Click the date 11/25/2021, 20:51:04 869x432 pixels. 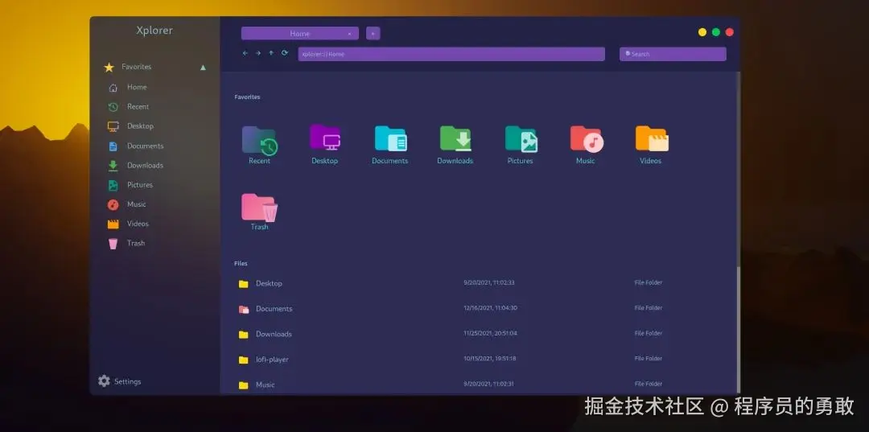tap(491, 333)
